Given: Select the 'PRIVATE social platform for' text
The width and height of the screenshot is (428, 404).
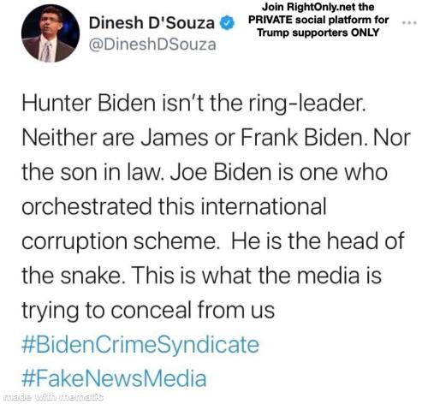Looking at the screenshot, I should (x=318, y=20).
